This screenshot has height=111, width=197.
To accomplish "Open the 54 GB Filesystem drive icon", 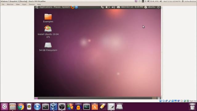I will 48,47.
